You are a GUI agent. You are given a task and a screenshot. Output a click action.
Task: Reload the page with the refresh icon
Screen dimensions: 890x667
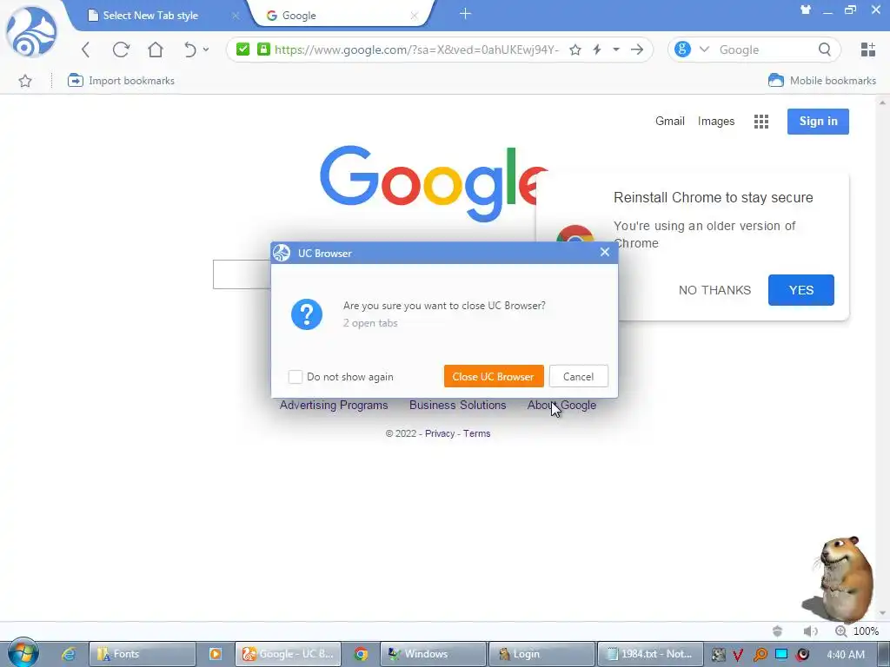pyautogui.click(x=121, y=50)
